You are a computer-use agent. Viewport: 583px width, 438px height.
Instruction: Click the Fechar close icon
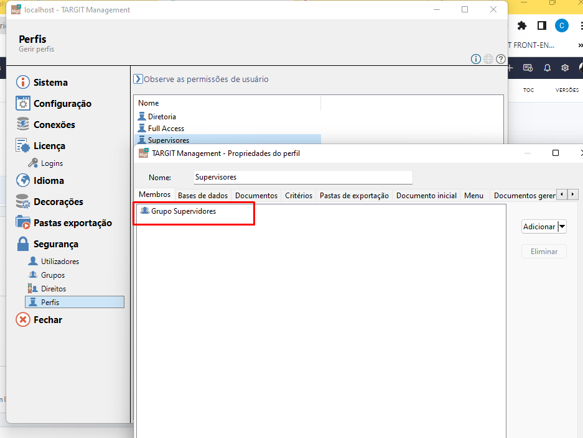(x=23, y=319)
